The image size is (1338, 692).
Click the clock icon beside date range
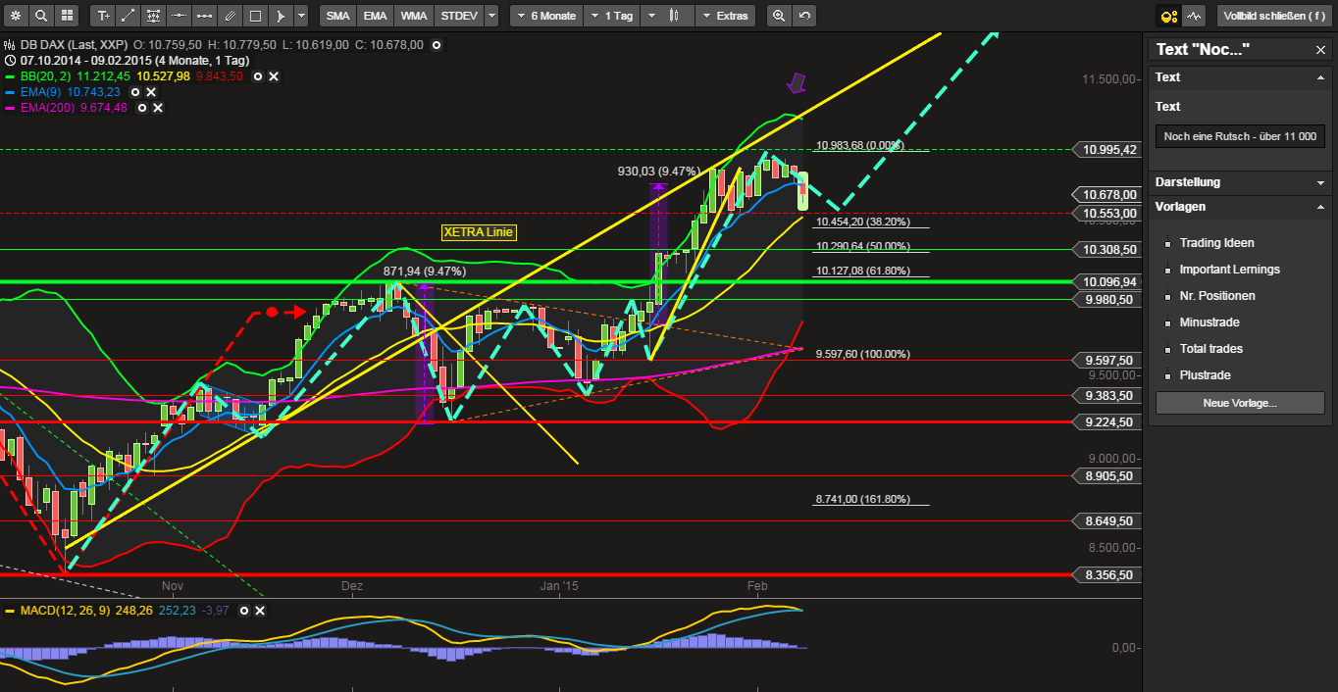(11, 60)
